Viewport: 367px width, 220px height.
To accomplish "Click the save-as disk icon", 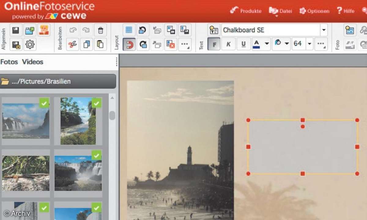I will coord(16,44).
